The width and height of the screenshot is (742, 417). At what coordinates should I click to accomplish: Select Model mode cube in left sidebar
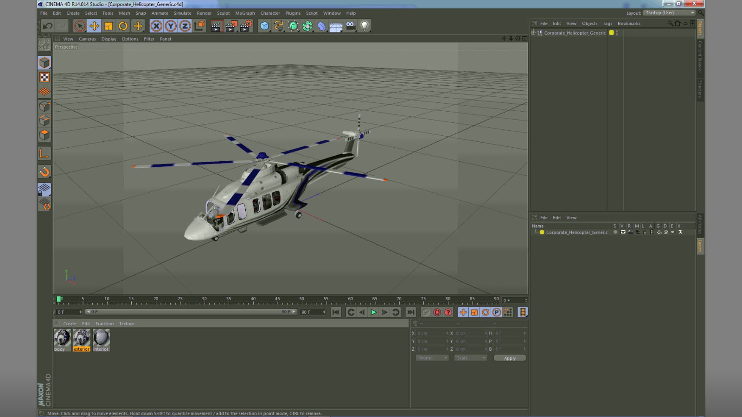pos(45,63)
